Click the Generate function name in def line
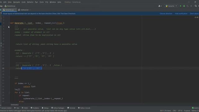This screenshot has height=112, width=199. (19, 23)
